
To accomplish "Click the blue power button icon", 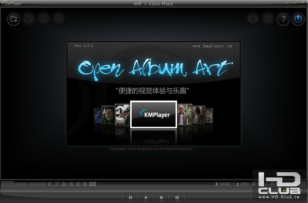I will click(x=298, y=19).
